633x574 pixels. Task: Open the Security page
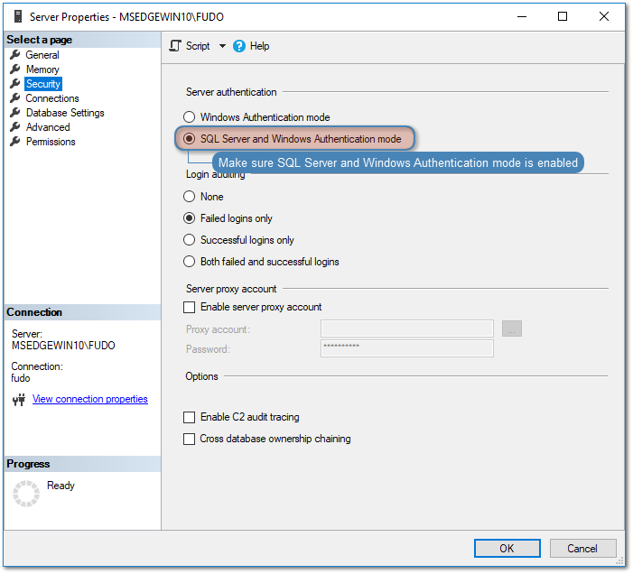point(42,84)
